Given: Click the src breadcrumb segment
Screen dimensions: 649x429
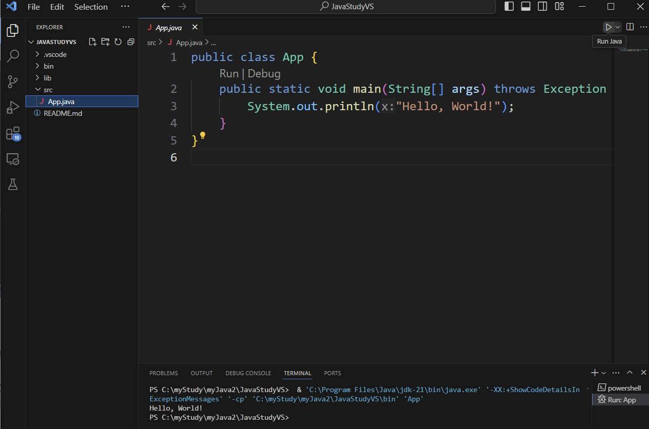Looking at the screenshot, I should [152, 43].
